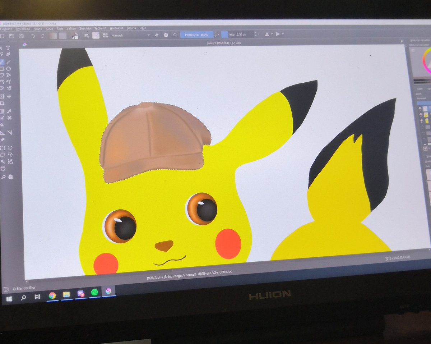Select the Crop tool
431x344 pixels.
[2, 104]
